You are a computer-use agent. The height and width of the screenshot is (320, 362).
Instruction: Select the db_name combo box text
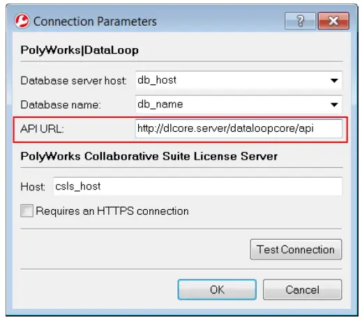click(160, 104)
